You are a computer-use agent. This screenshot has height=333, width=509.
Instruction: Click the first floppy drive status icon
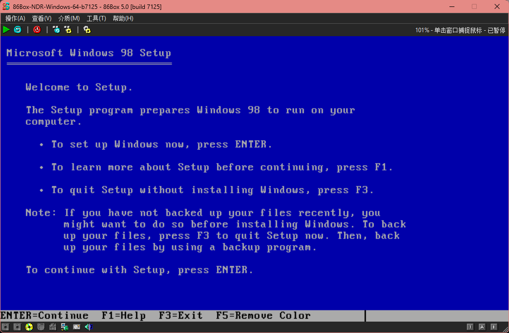(x=5, y=327)
